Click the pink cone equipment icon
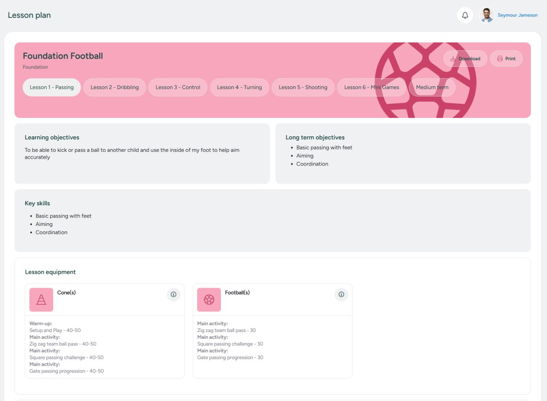 pos(41,299)
